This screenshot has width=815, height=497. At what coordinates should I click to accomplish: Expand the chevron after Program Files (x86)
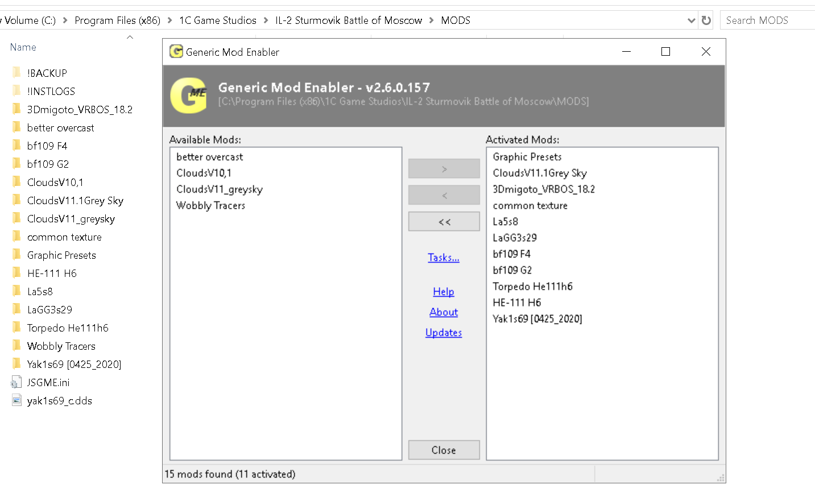tap(169, 20)
